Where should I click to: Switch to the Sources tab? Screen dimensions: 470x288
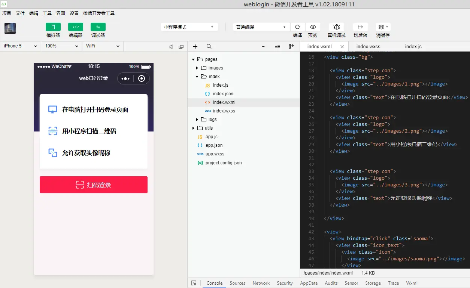click(237, 283)
